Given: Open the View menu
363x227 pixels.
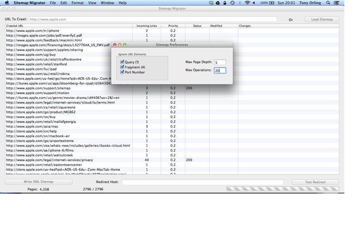Looking at the screenshot, I should click(92, 3).
